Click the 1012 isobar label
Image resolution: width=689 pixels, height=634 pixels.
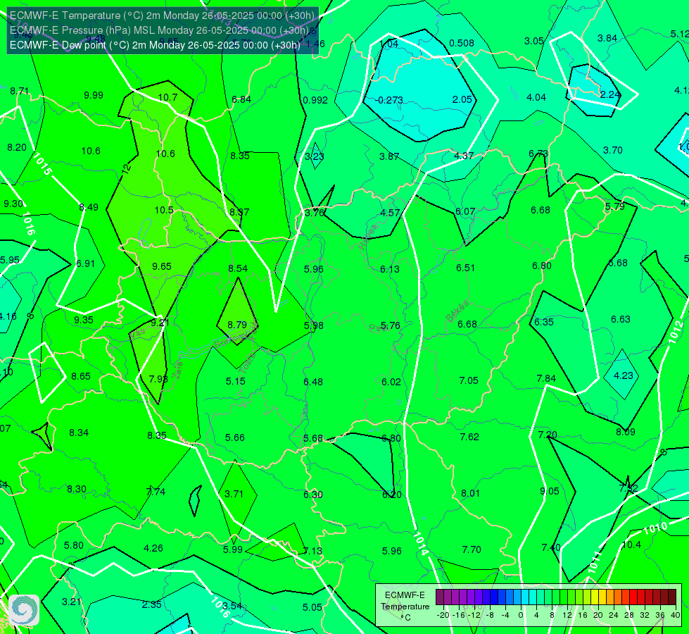pyautogui.click(x=676, y=332)
